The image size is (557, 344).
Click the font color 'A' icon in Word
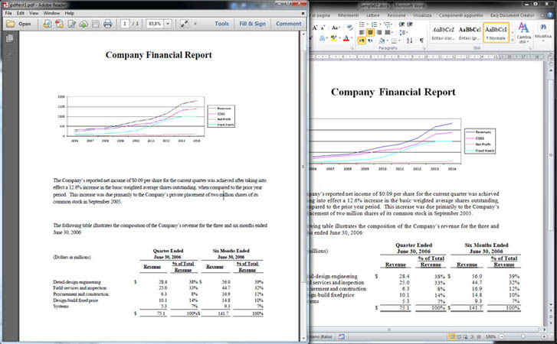click(347, 37)
